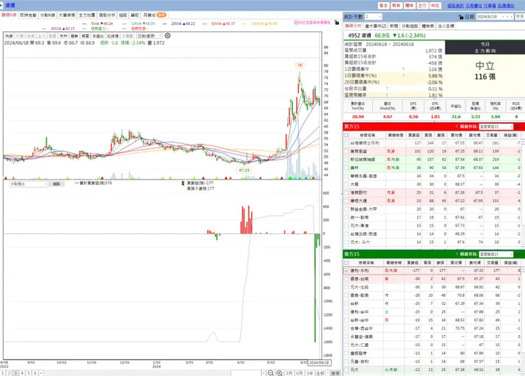Click help question mark next to 1日籌碼集中(%)
The image size is (525, 376).
point(403,76)
